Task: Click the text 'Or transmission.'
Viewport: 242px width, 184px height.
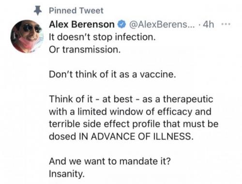Action: (85, 49)
